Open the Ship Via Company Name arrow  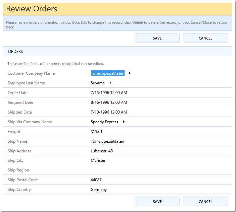[x=124, y=122]
